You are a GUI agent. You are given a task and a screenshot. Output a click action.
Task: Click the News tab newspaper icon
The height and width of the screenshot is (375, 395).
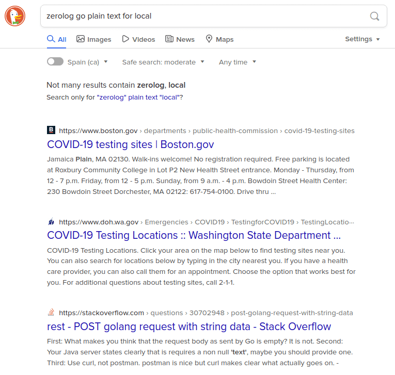(x=169, y=39)
